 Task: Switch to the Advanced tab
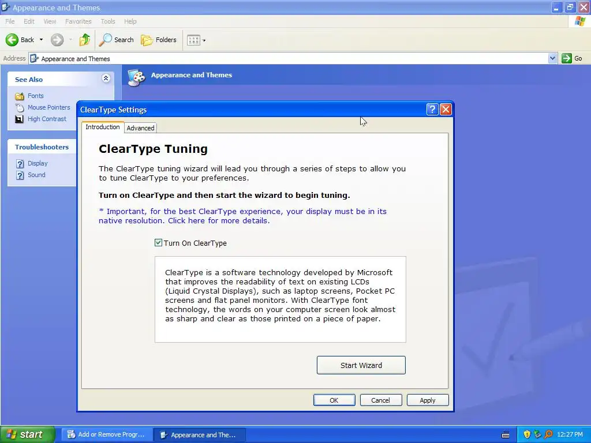click(141, 127)
